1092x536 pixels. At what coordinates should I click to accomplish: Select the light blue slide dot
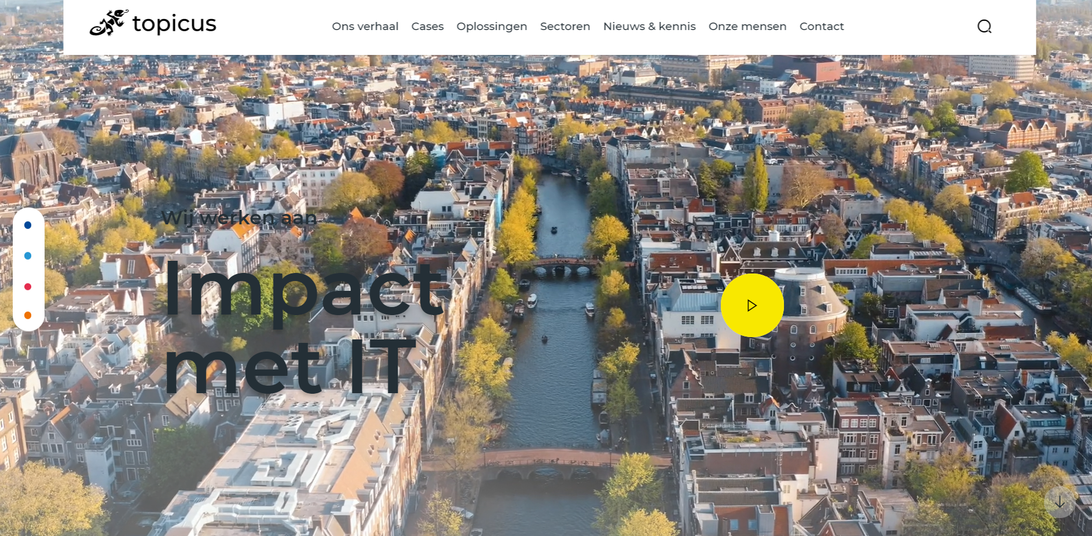point(28,256)
